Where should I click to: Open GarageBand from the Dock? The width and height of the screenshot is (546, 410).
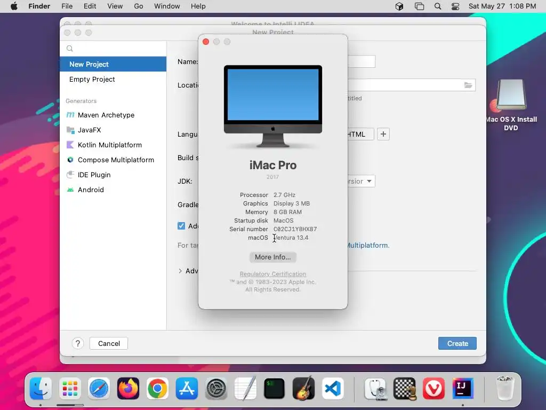pos(303,389)
